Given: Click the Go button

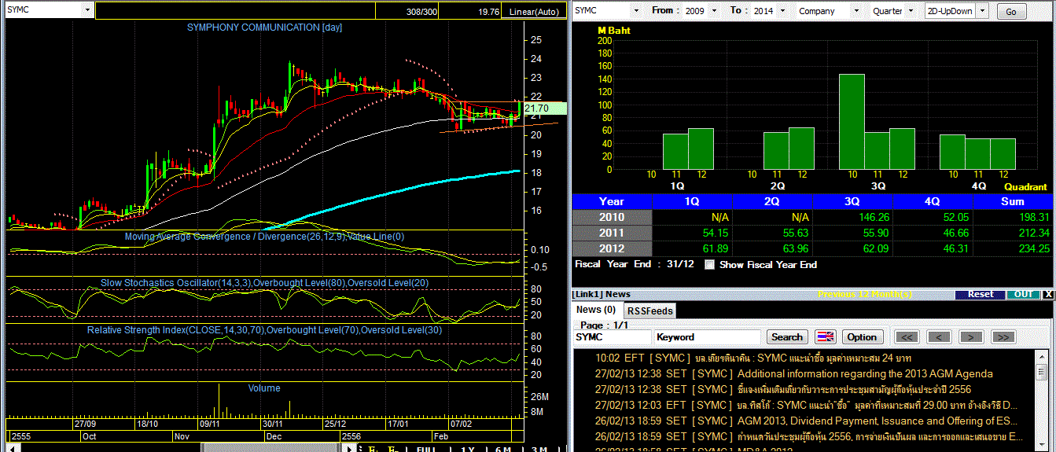Looking at the screenshot, I should pos(1011,11).
